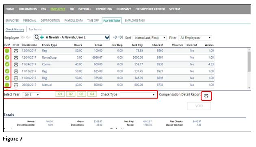Open the Select Year dropdown
This screenshot has width=256, height=147.
pos(31,95)
